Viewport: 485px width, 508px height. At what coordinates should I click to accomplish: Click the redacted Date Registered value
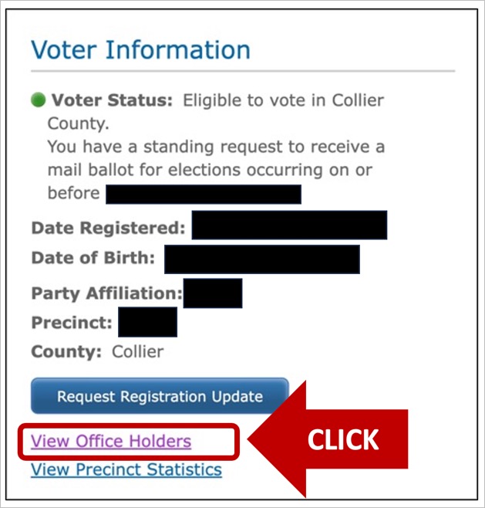(x=289, y=225)
